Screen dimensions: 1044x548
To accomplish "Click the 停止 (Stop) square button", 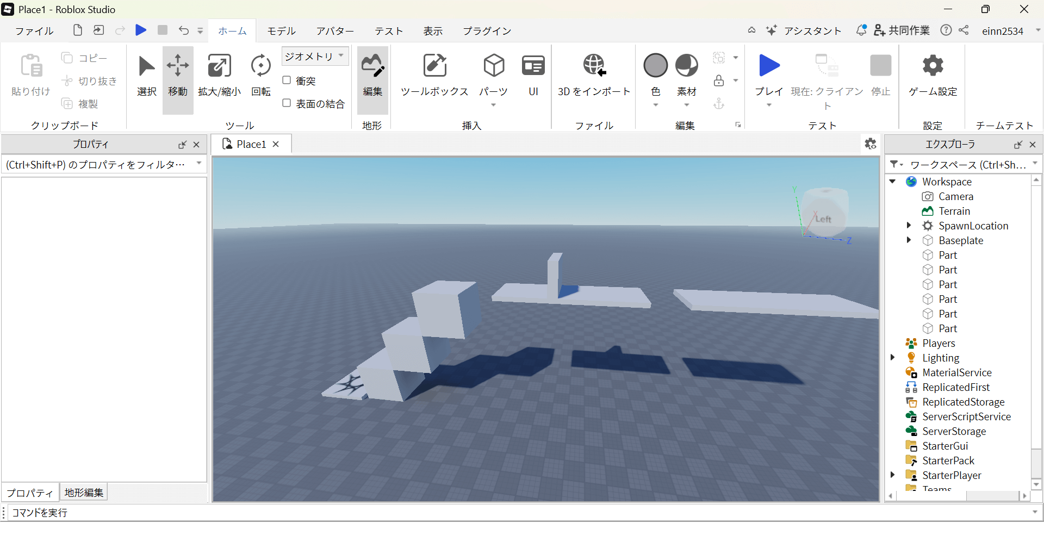I will 880,66.
